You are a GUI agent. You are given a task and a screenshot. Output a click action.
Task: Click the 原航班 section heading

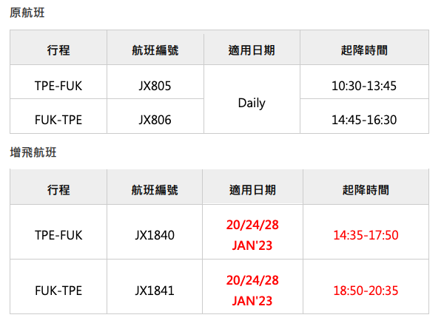(27, 13)
